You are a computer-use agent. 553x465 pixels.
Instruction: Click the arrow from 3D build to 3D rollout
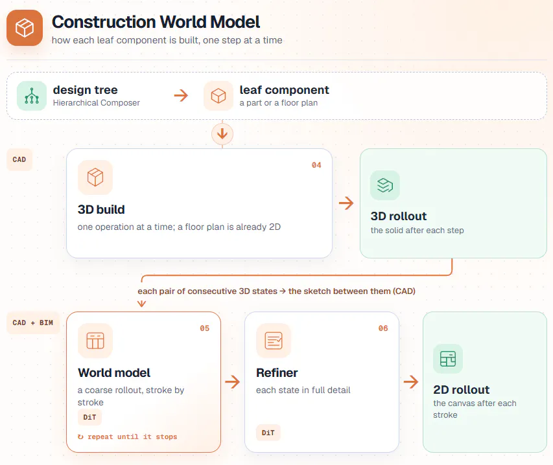click(x=346, y=203)
